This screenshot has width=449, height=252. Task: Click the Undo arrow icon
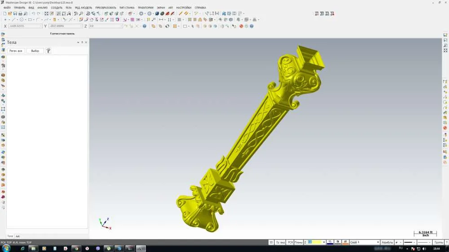tap(33, 13)
